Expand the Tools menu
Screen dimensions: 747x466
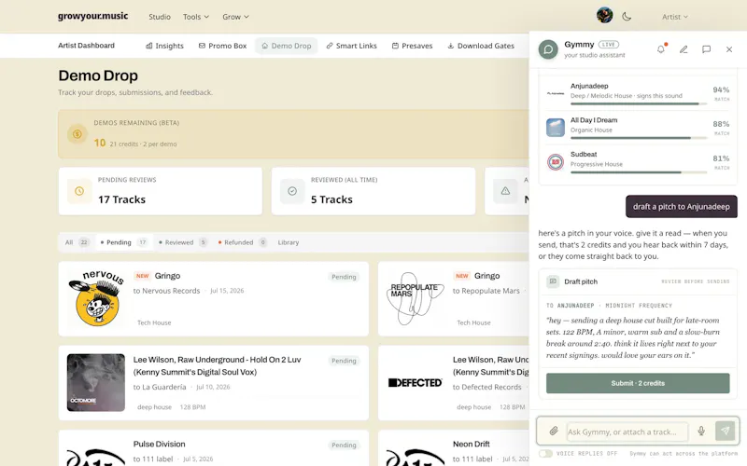pyautogui.click(x=196, y=17)
